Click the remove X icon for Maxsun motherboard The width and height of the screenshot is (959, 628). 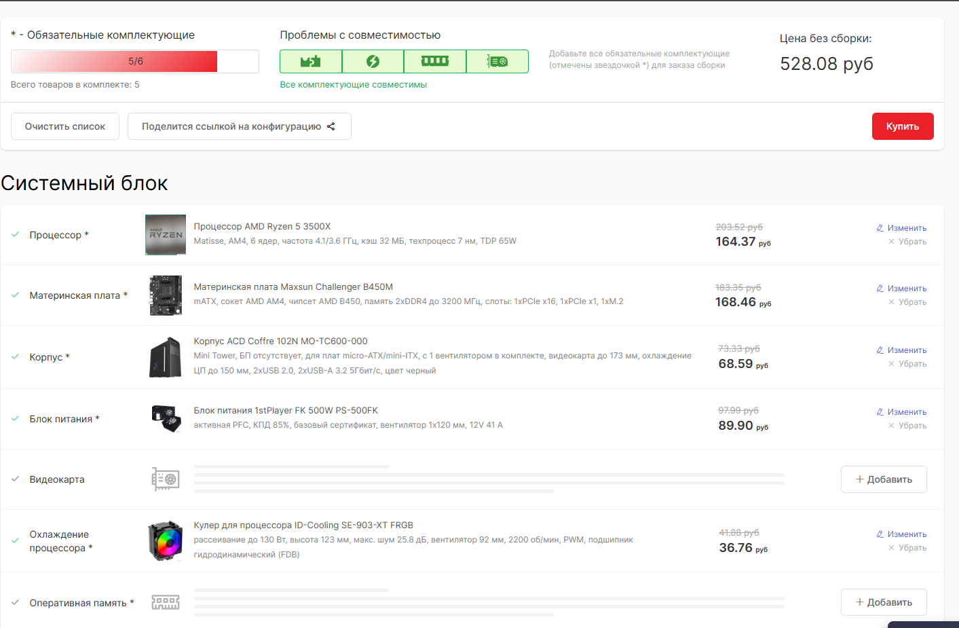coord(891,302)
